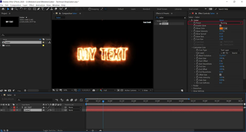Expand the Distortion property group

click(x=192, y=88)
